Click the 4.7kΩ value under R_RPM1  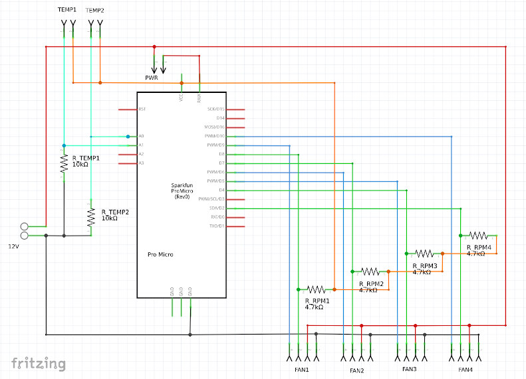click(314, 307)
